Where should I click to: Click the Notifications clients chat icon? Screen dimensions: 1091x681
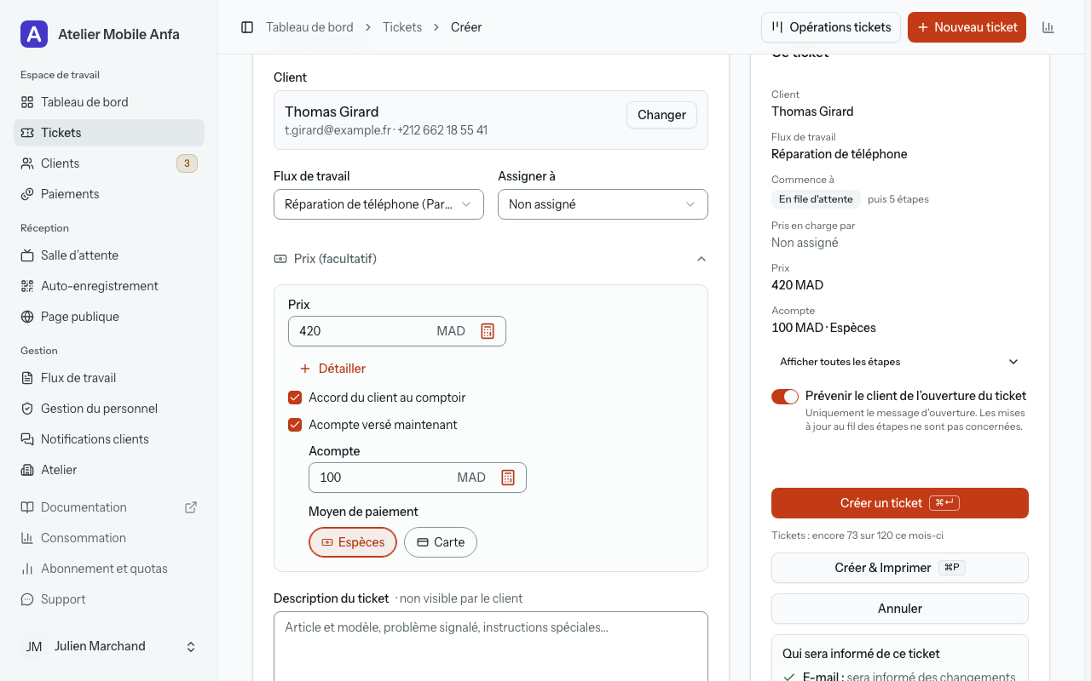(x=27, y=439)
